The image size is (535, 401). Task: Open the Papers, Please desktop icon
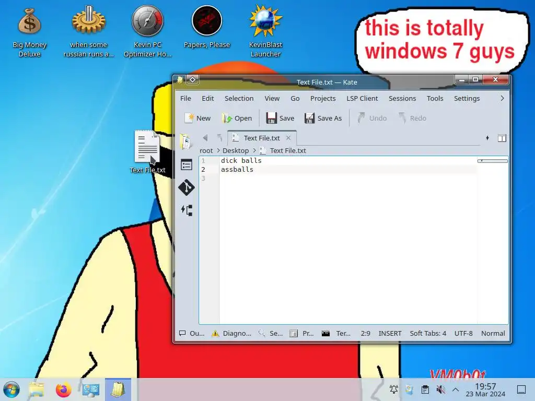(207, 27)
